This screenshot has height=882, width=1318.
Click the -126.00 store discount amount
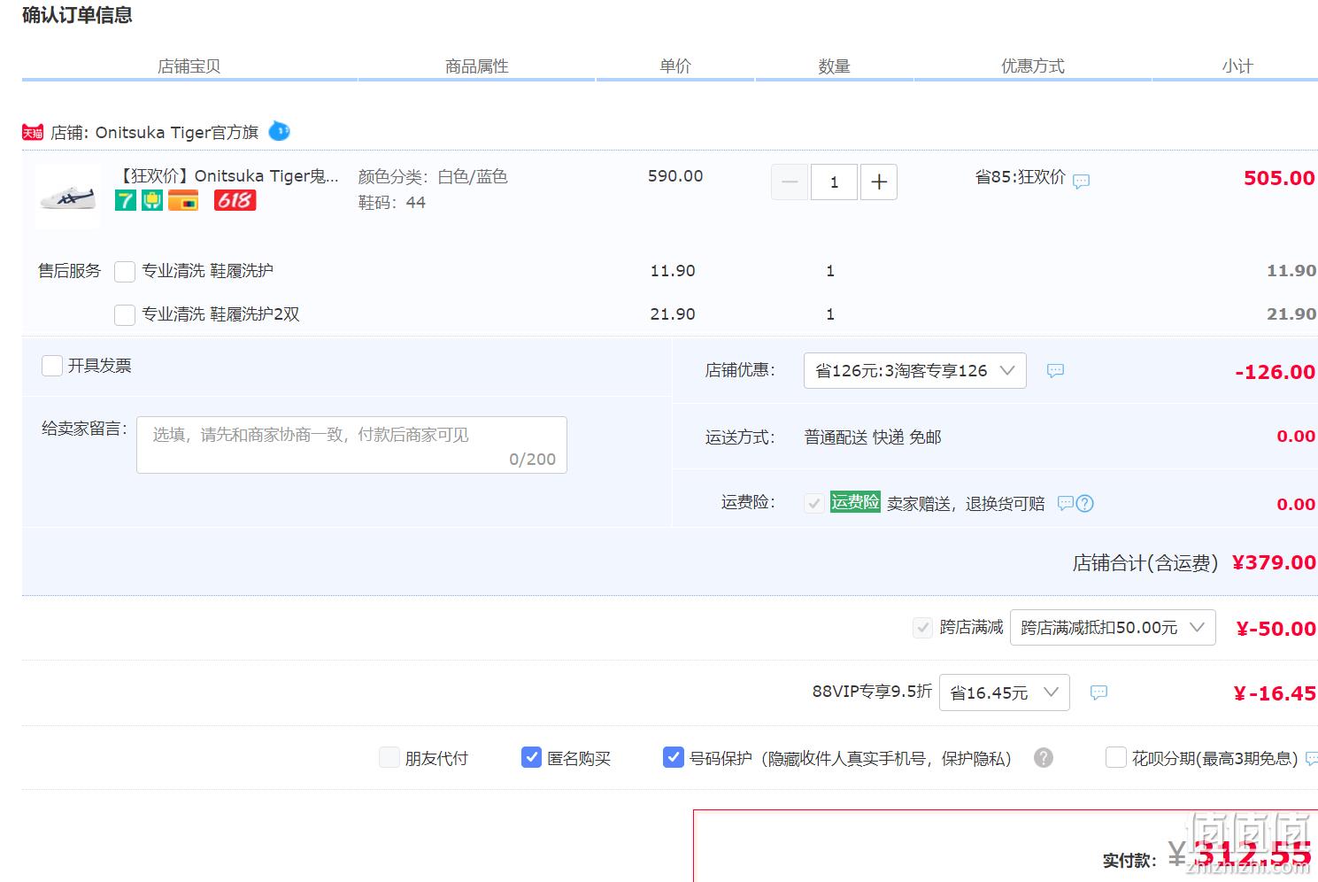point(1276,372)
